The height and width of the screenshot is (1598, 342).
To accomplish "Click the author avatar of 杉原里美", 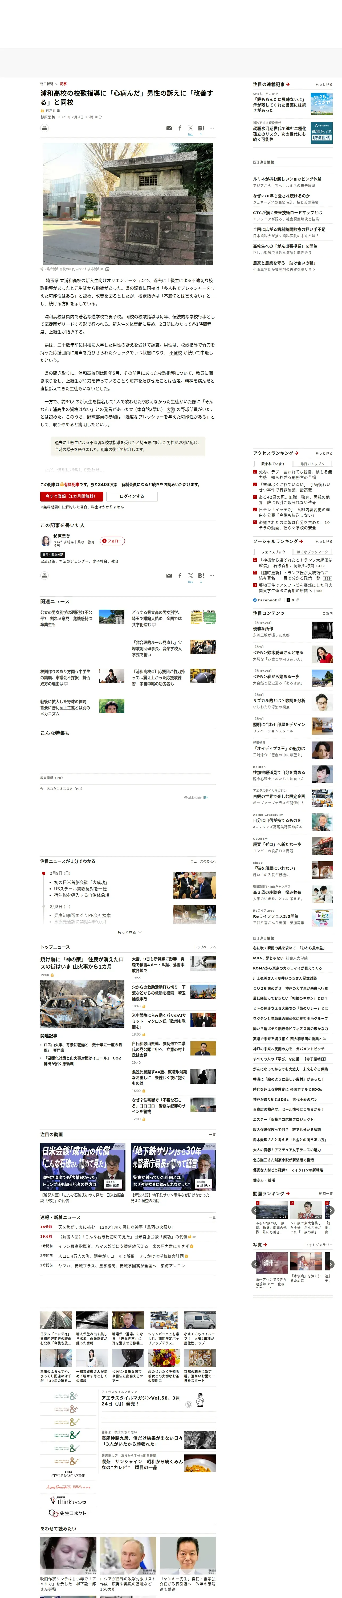I will click(x=46, y=541).
